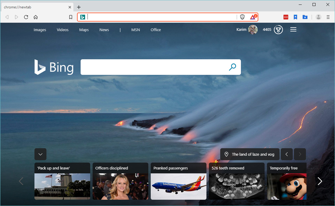
Task: Click the Bing logo
Action: coord(54,67)
